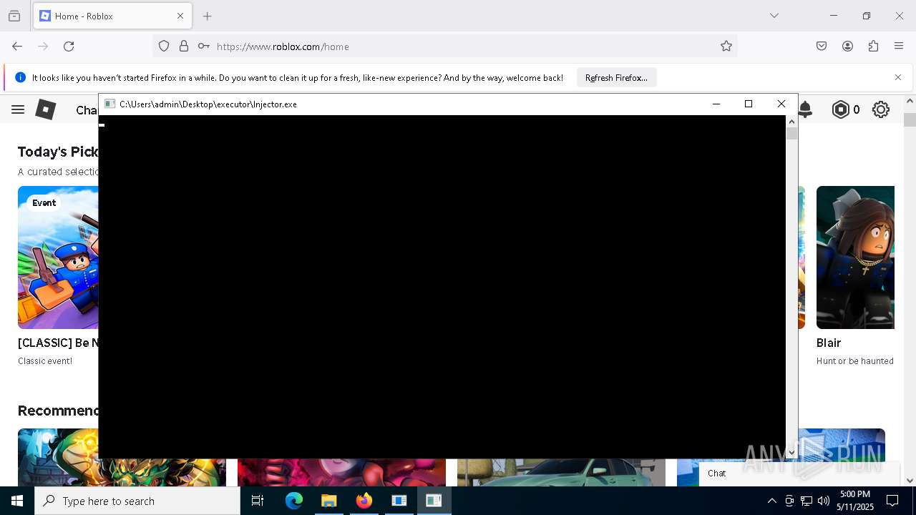Open the Blair game thumbnail
916x515 pixels.
[x=855, y=257]
